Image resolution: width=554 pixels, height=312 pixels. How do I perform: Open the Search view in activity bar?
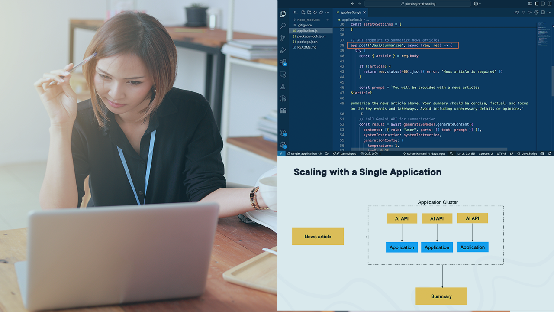pos(283,26)
